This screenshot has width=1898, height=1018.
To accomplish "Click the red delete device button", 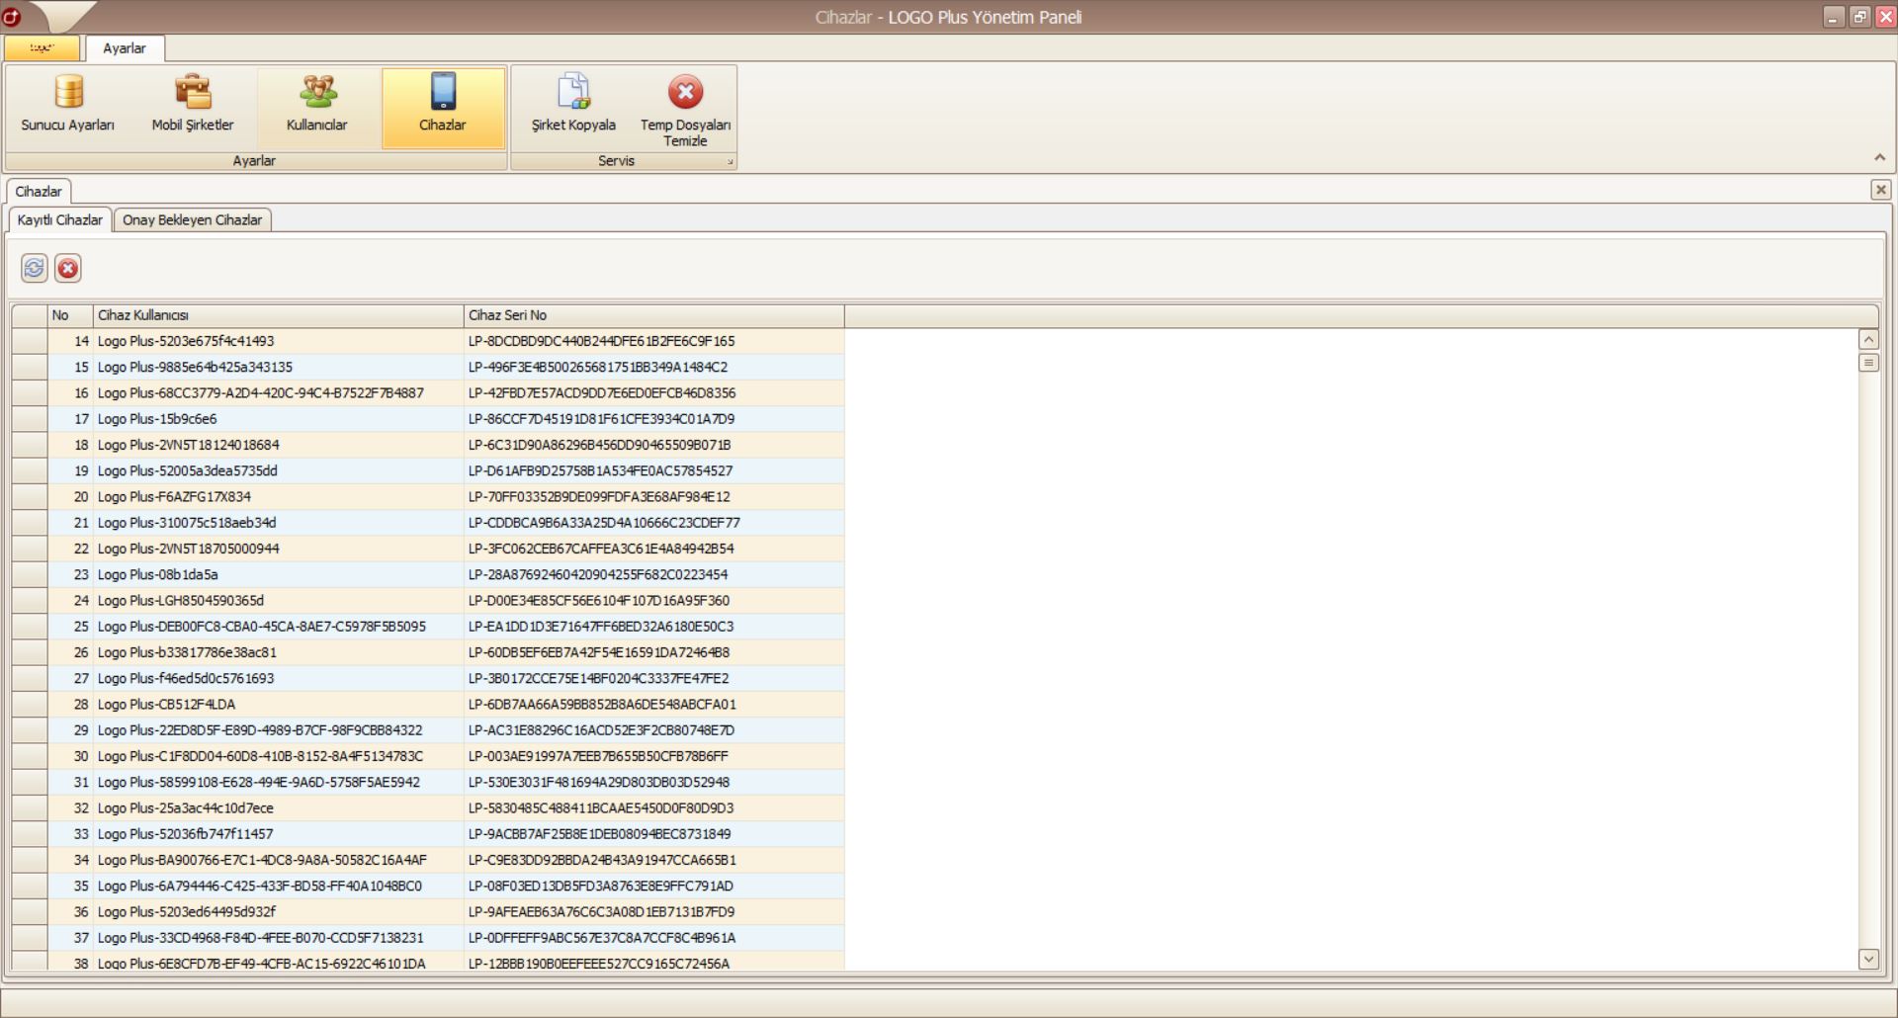I will tap(67, 268).
